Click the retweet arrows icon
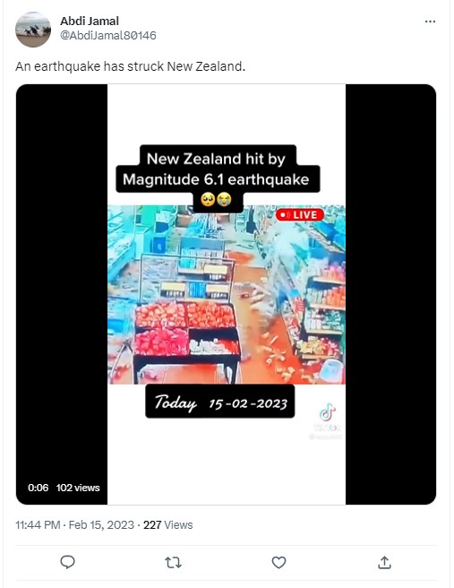The width and height of the screenshot is (454, 588). click(x=173, y=562)
